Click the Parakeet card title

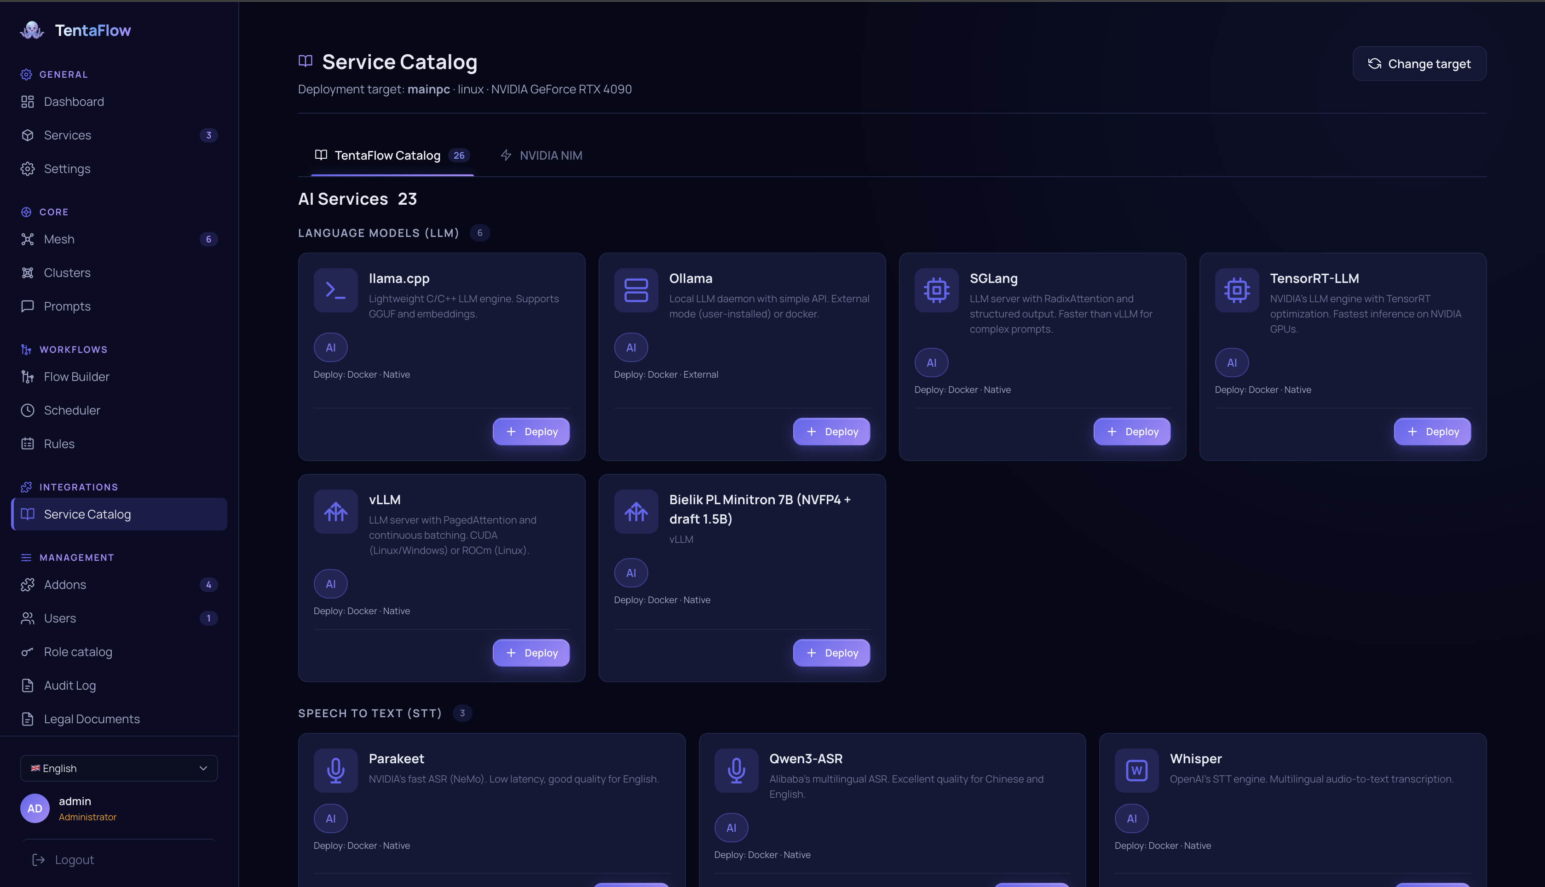(396, 759)
